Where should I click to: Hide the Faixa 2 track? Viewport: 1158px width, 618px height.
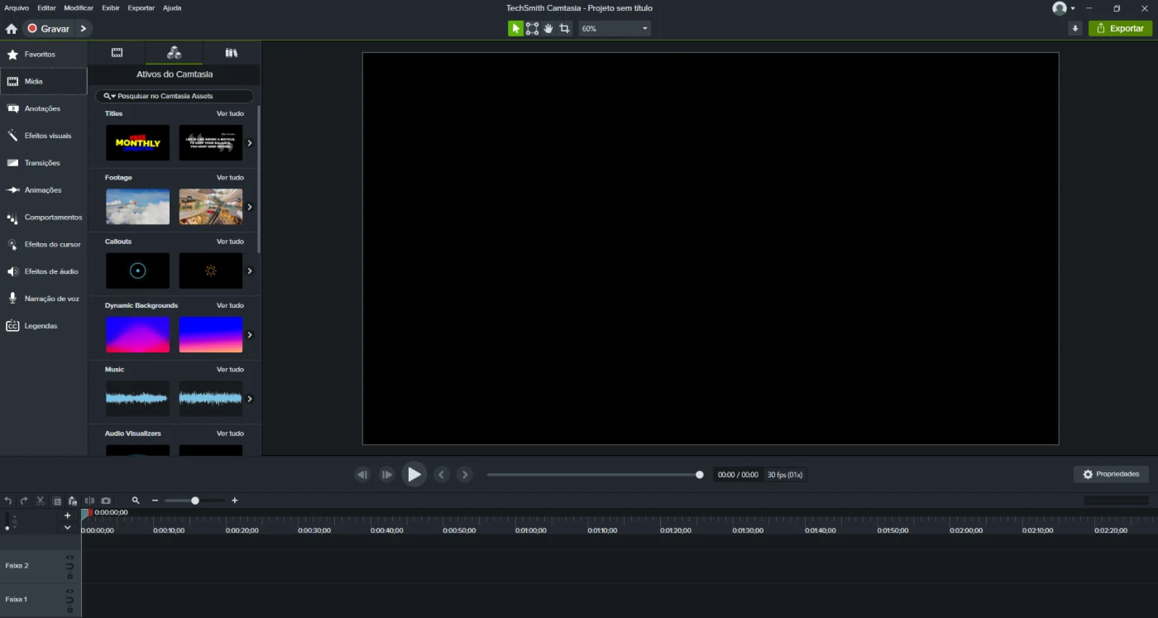point(69,557)
